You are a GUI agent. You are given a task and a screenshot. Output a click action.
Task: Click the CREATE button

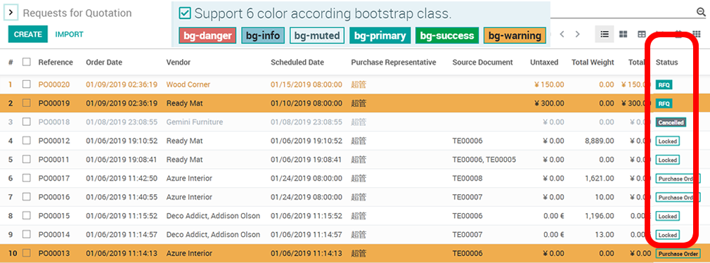click(27, 34)
